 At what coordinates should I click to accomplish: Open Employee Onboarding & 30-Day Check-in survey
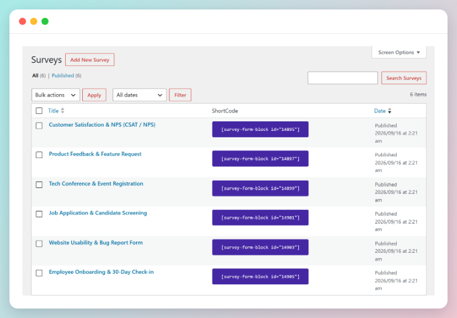point(101,272)
